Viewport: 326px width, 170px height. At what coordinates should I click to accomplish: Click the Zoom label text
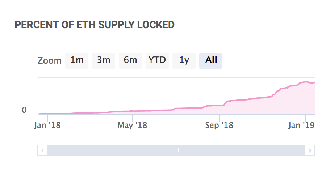(x=50, y=61)
